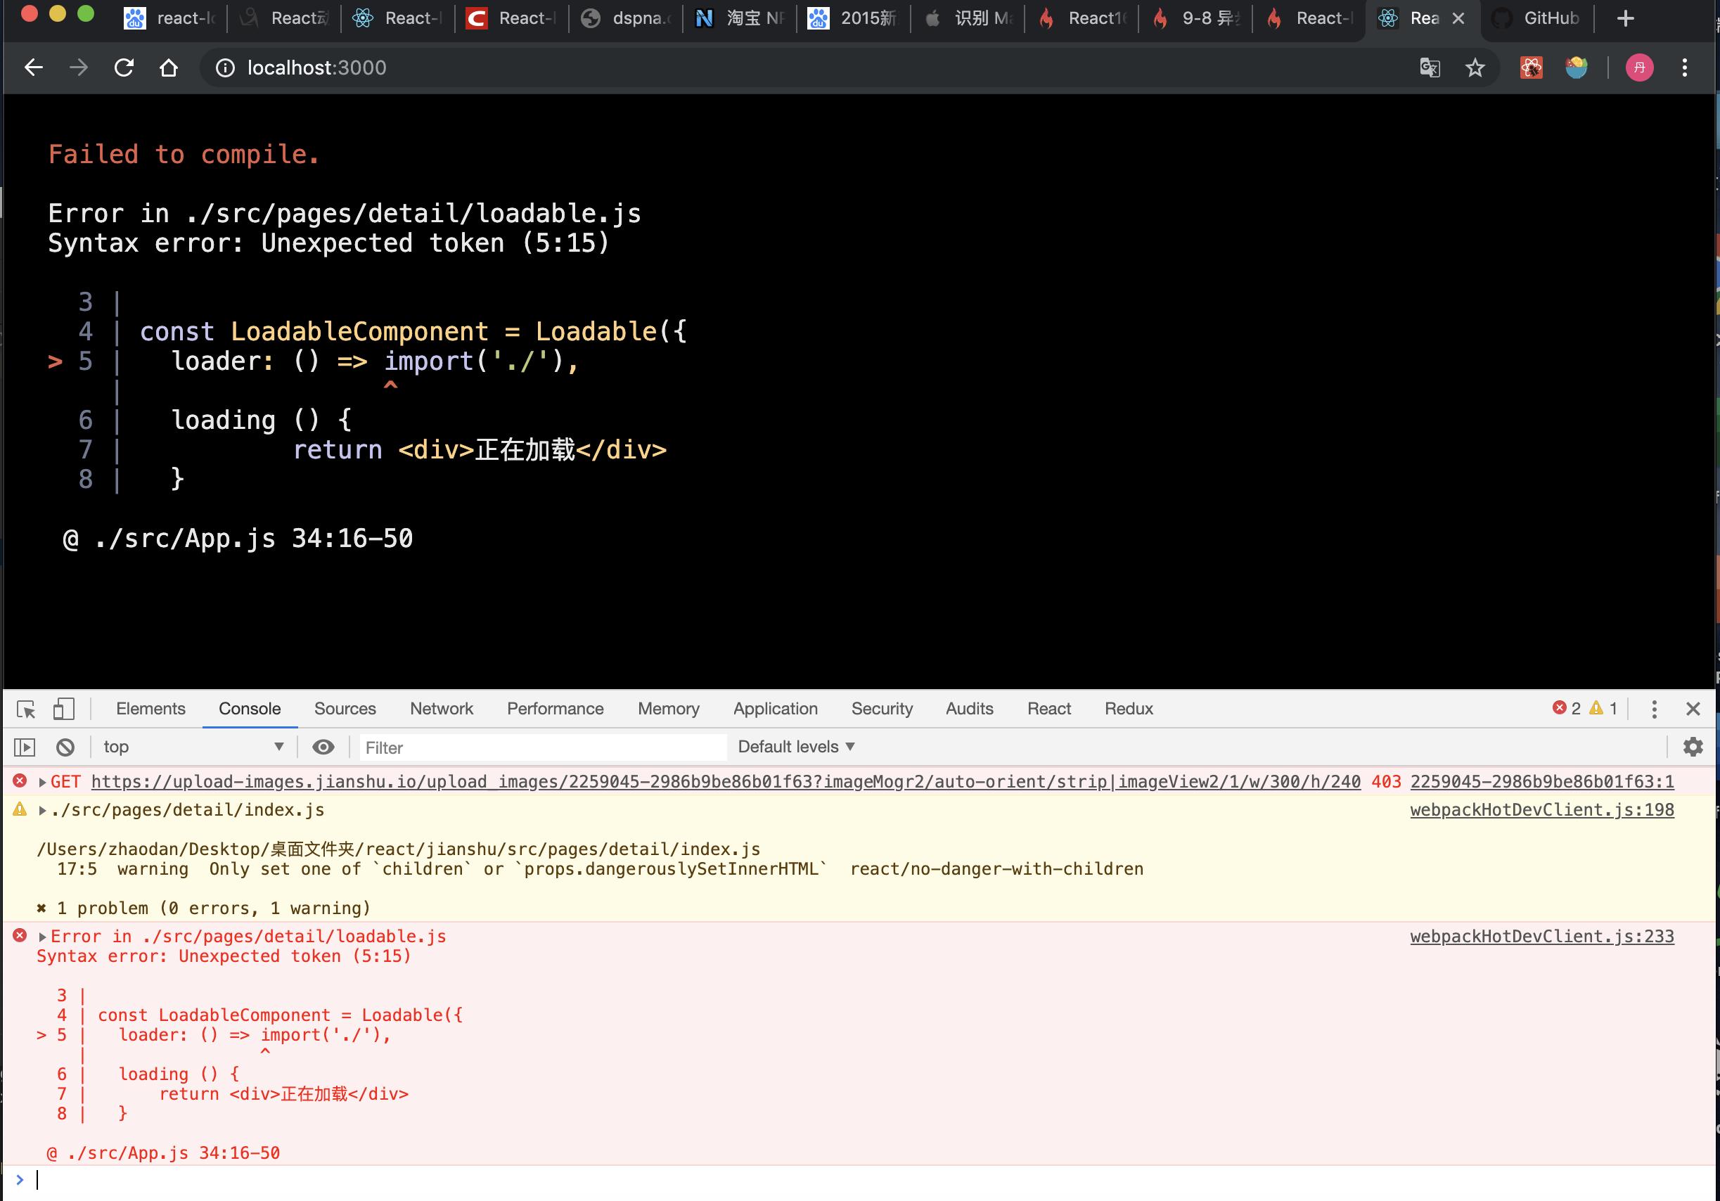Go to browser home page icon
The height and width of the screenshot is (1201, 1720).
(x=169, y=68)
